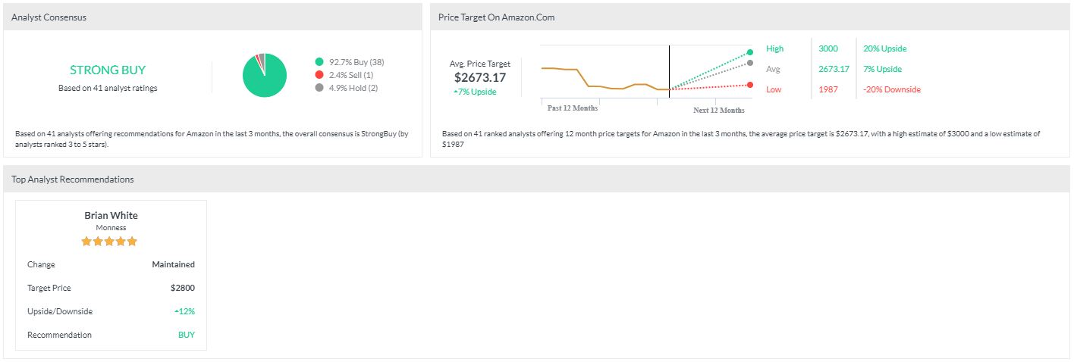
Task: Click the green upside arrow beside 12%
Action: pos(177,312)
